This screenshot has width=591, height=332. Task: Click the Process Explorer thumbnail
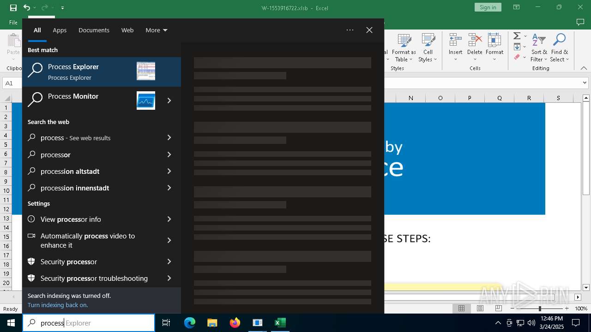tap(146, 71)
